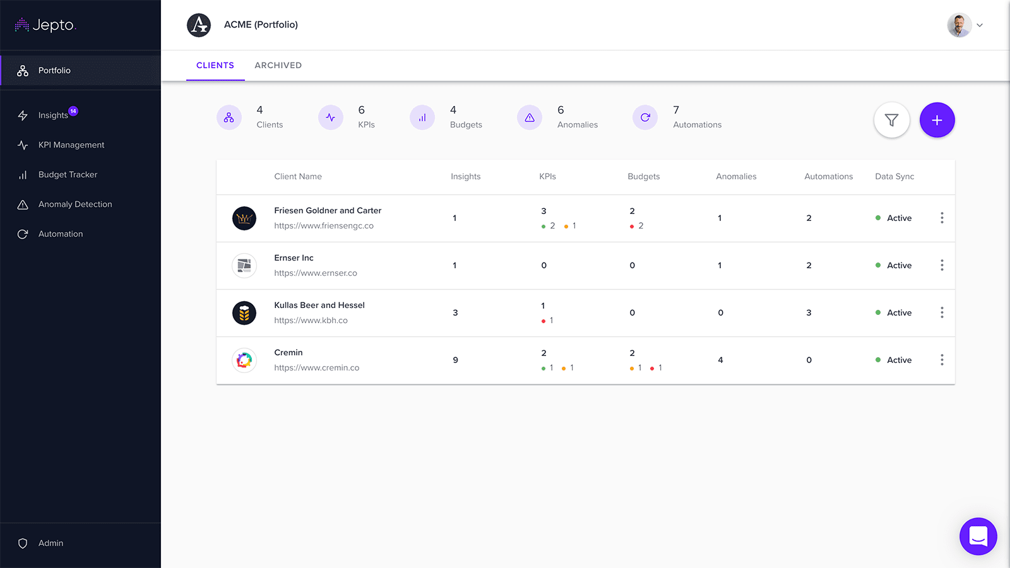Expand row actions for Ernser Inc
The height and width of the screenshot is (568, 1010).
click(942, 265)
